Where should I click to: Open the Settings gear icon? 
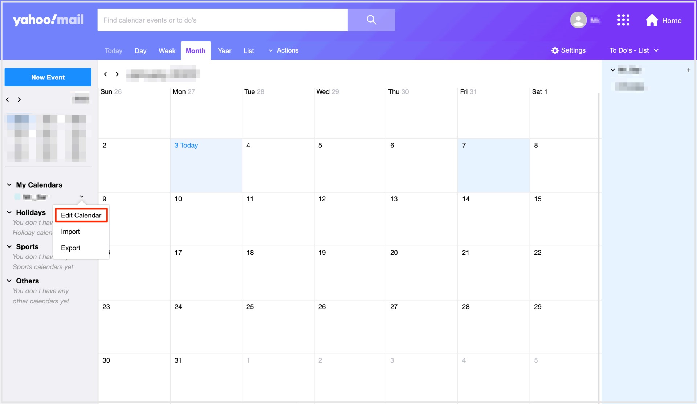click(x=555, y=50)
